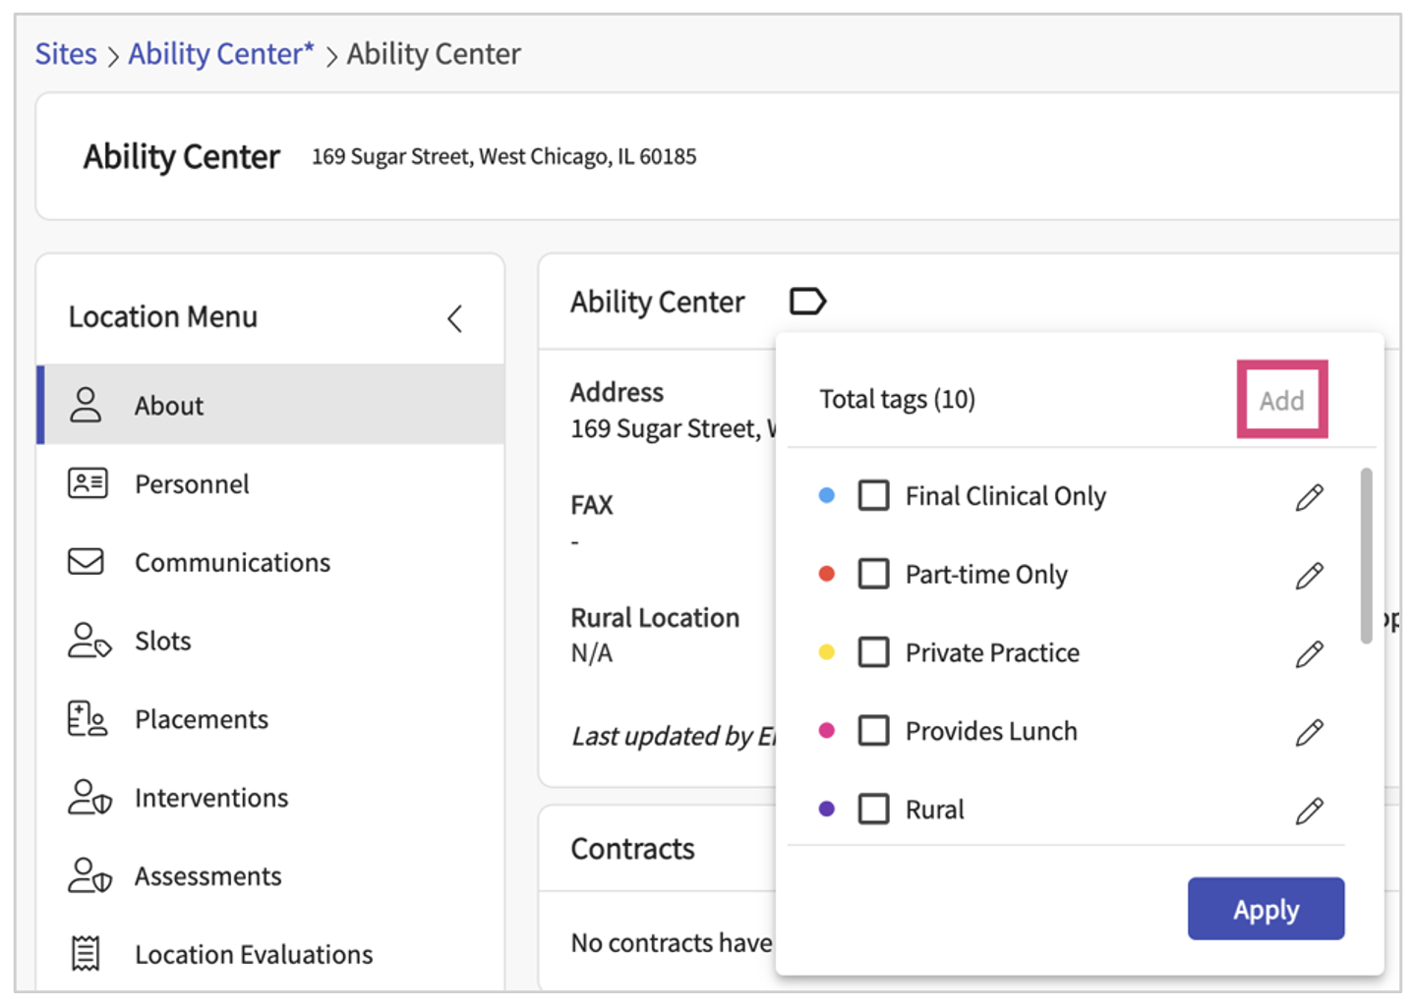Click Add to create new tag
The height and width of the screenshot is (1006, 1414).
point(1281,401)
